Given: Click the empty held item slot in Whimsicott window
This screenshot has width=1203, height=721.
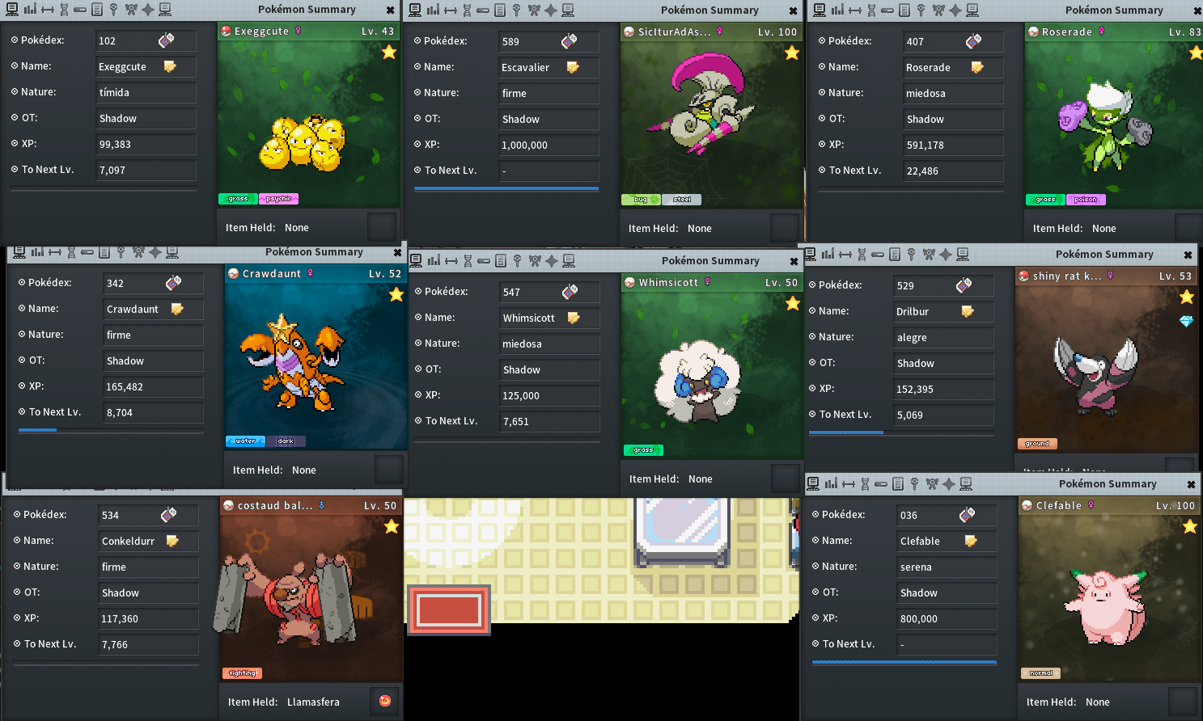Looking at the screenshot, I should point(785,479).
